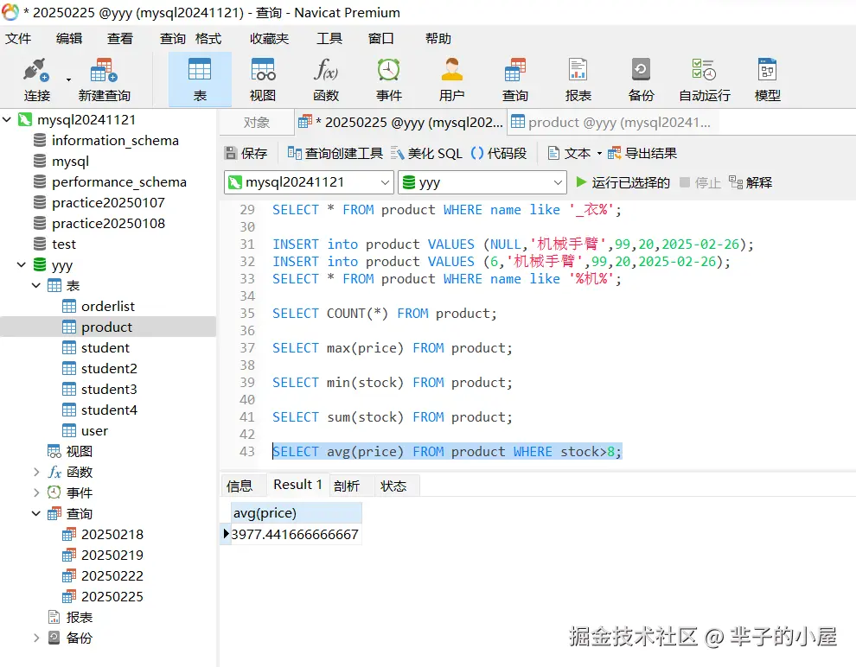856x667 pixels.
Task: Select the Result 1 tab
Action: [x=298, y=485]
